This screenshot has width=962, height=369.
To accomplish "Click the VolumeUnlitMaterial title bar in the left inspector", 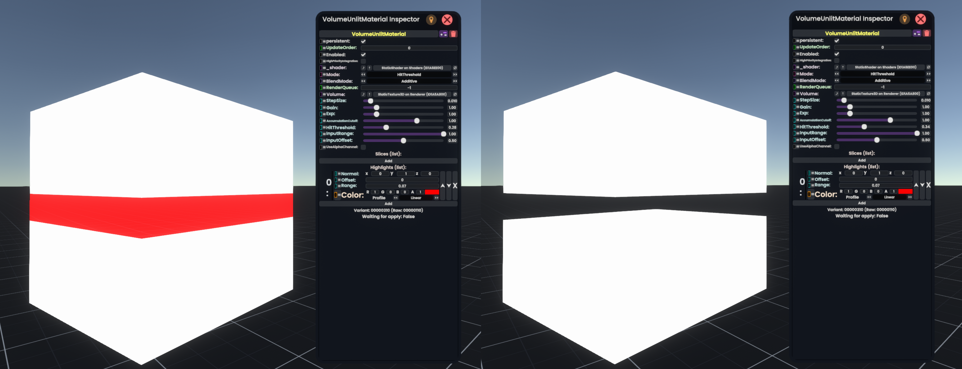I will pos(378,34).
